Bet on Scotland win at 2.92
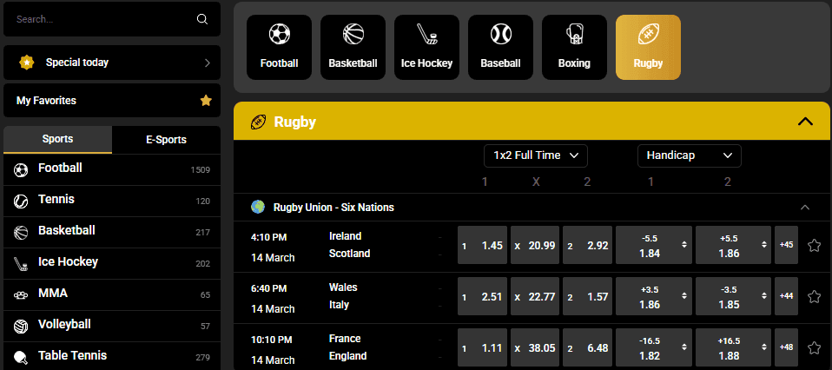The height and width of the screenshot is (370, 832). (x=587, y=245)
